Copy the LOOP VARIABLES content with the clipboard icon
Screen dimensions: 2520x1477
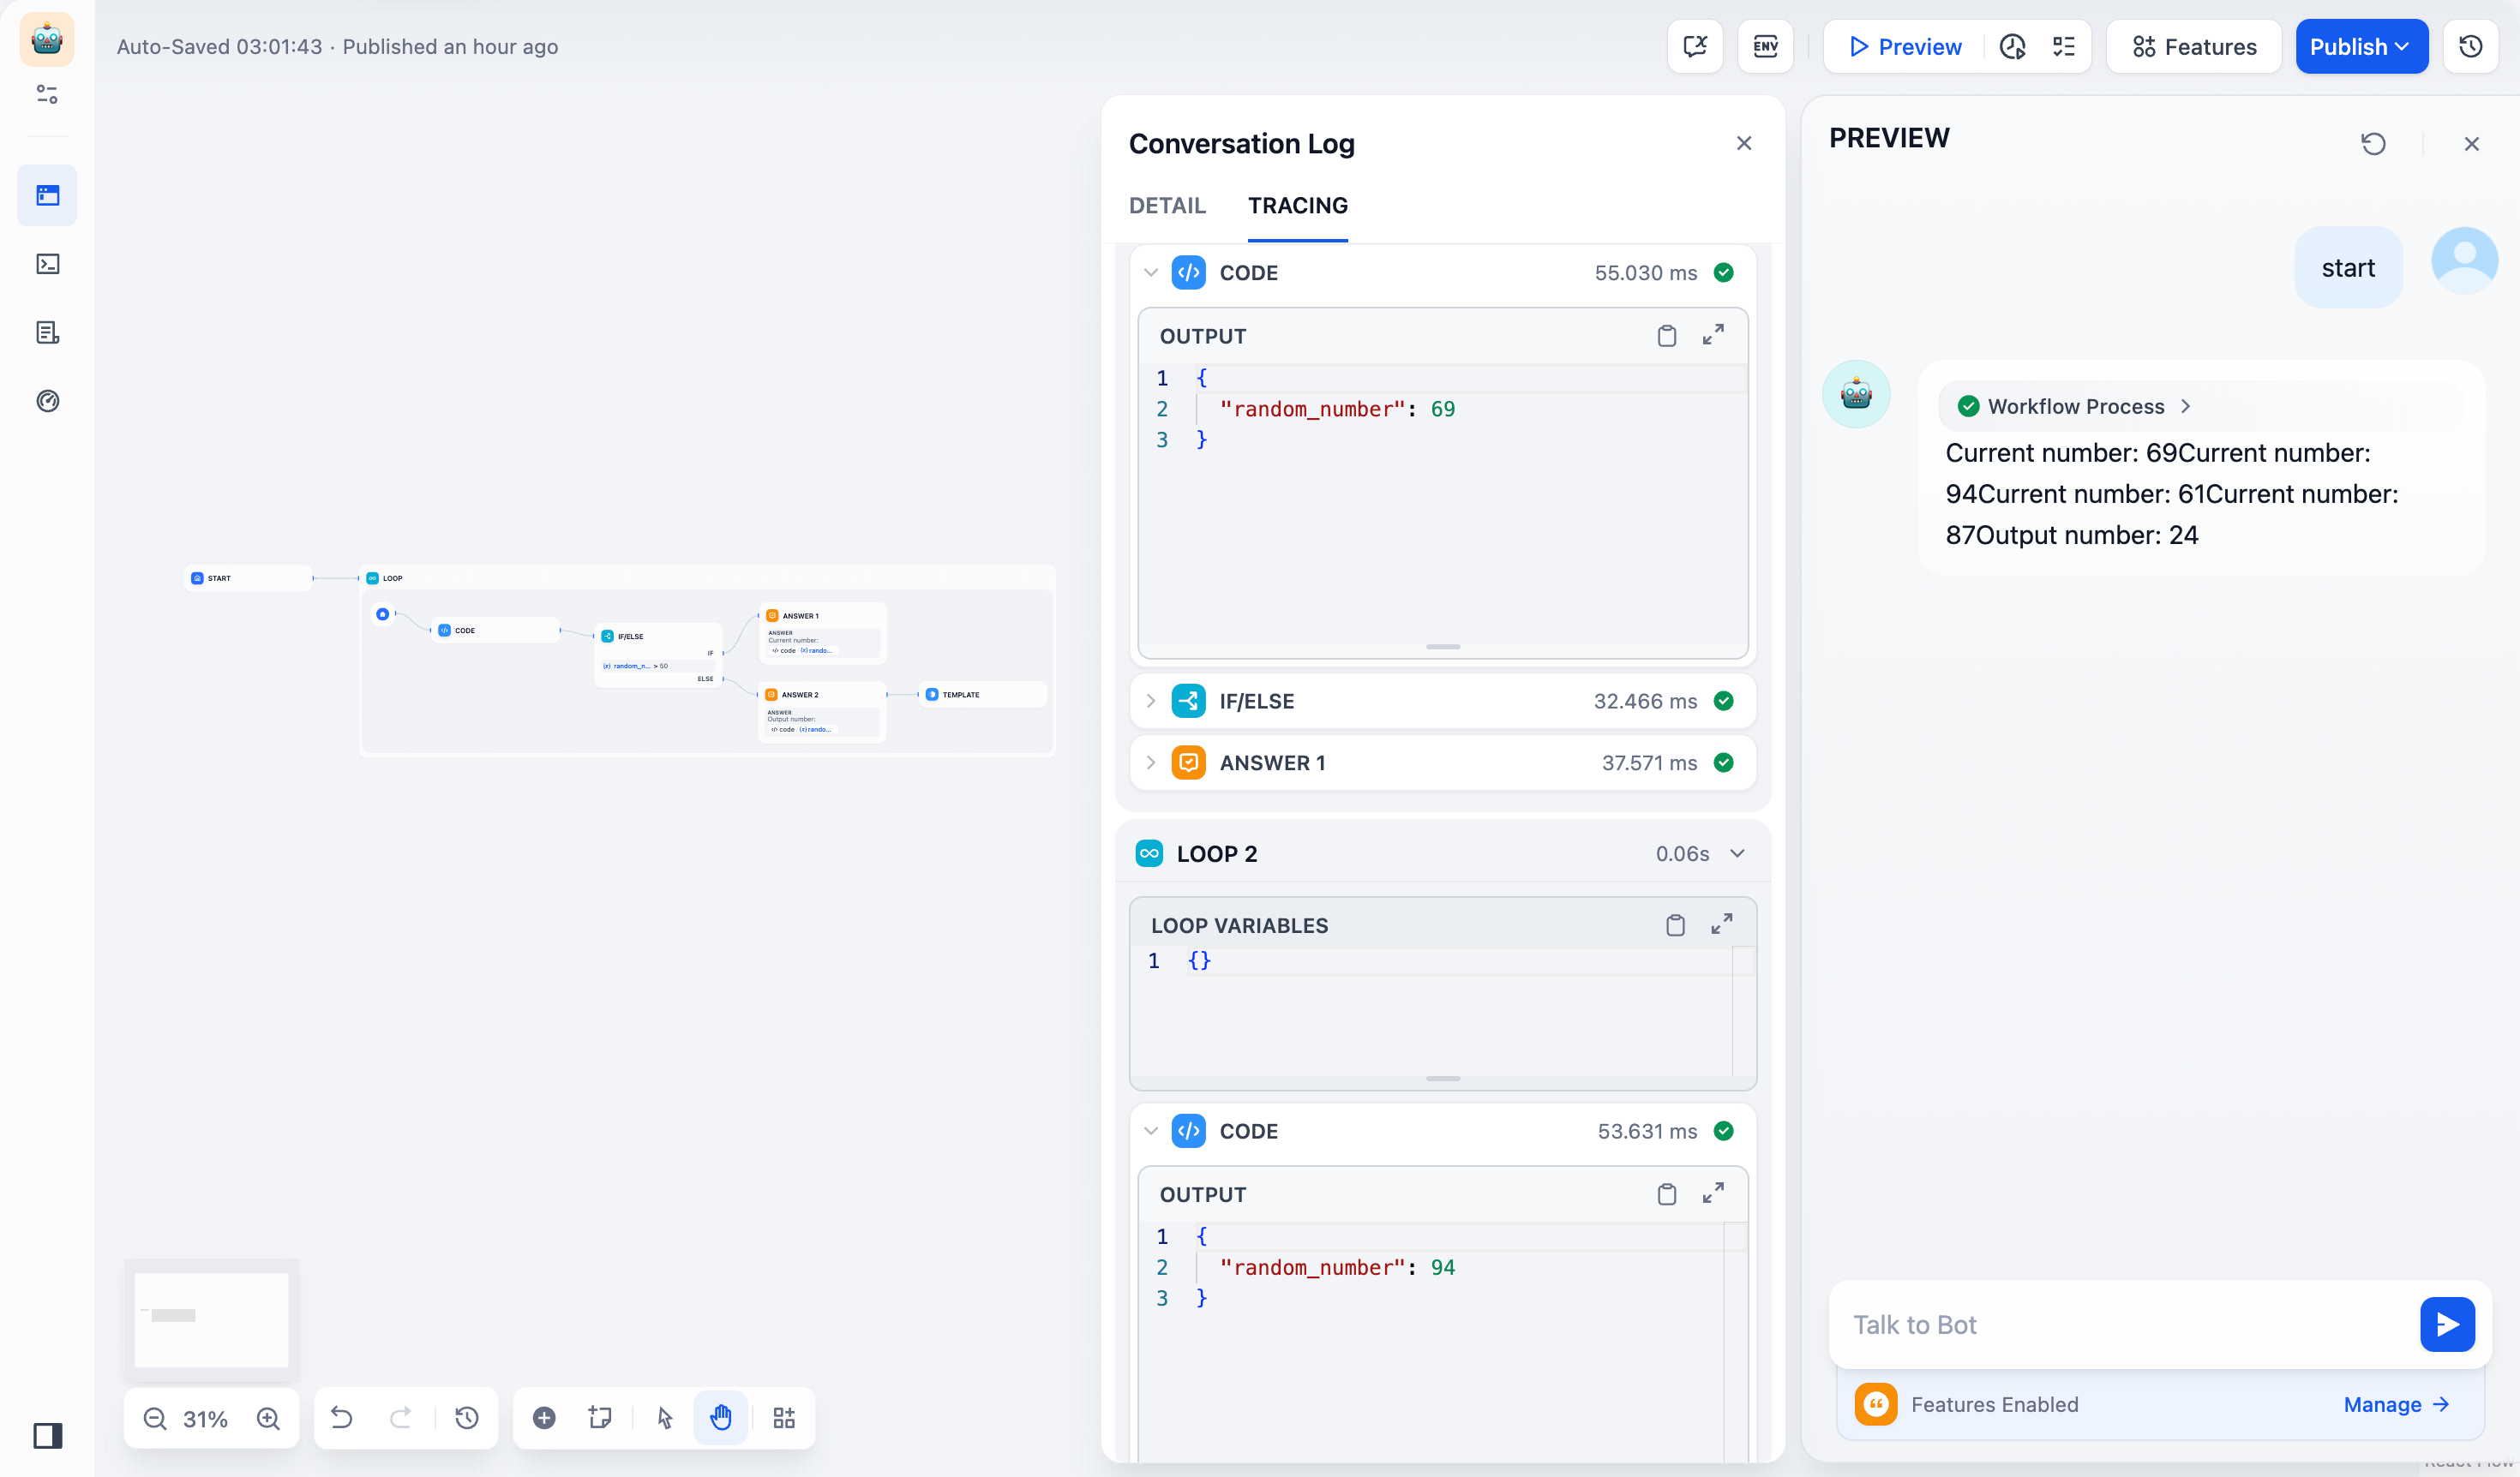pos(1675,925)
